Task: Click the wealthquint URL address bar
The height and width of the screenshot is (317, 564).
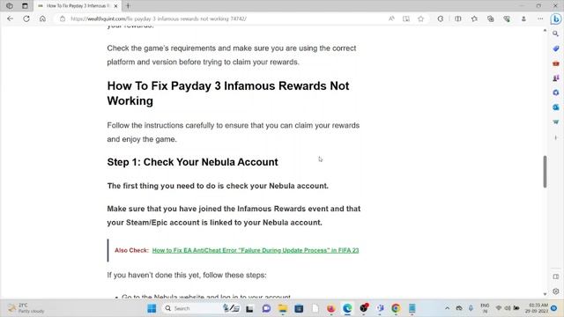Action: [159, 18]
